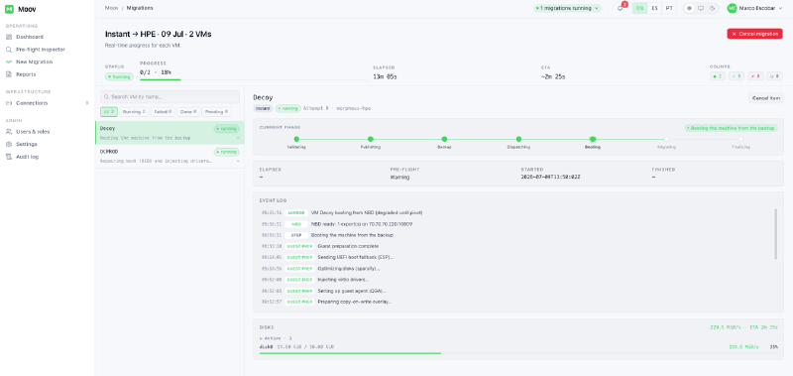Switch language to PT
The height and width of the screenshot is (376, 793).
pos(669,9)
